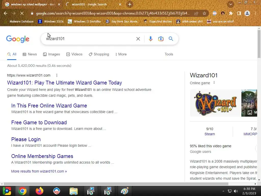
Task: Open In This Free Online Wizard Game
Action: point(49,106)
